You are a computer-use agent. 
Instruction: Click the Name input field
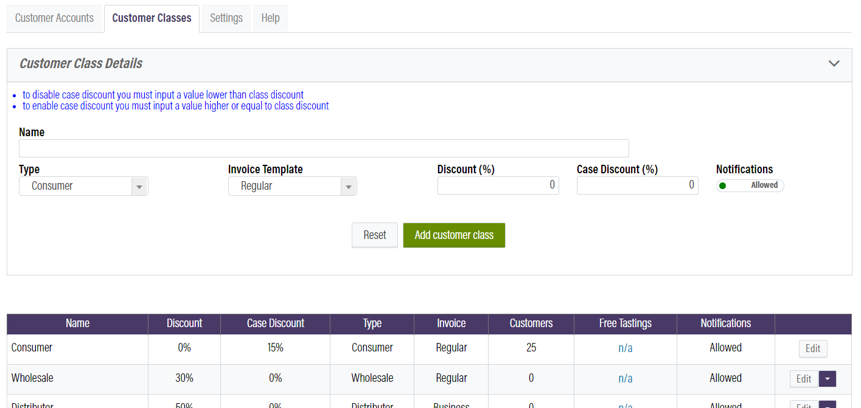(323, 148)
